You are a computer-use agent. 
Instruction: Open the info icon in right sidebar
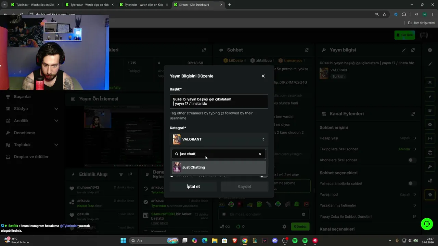pos(430,50)
